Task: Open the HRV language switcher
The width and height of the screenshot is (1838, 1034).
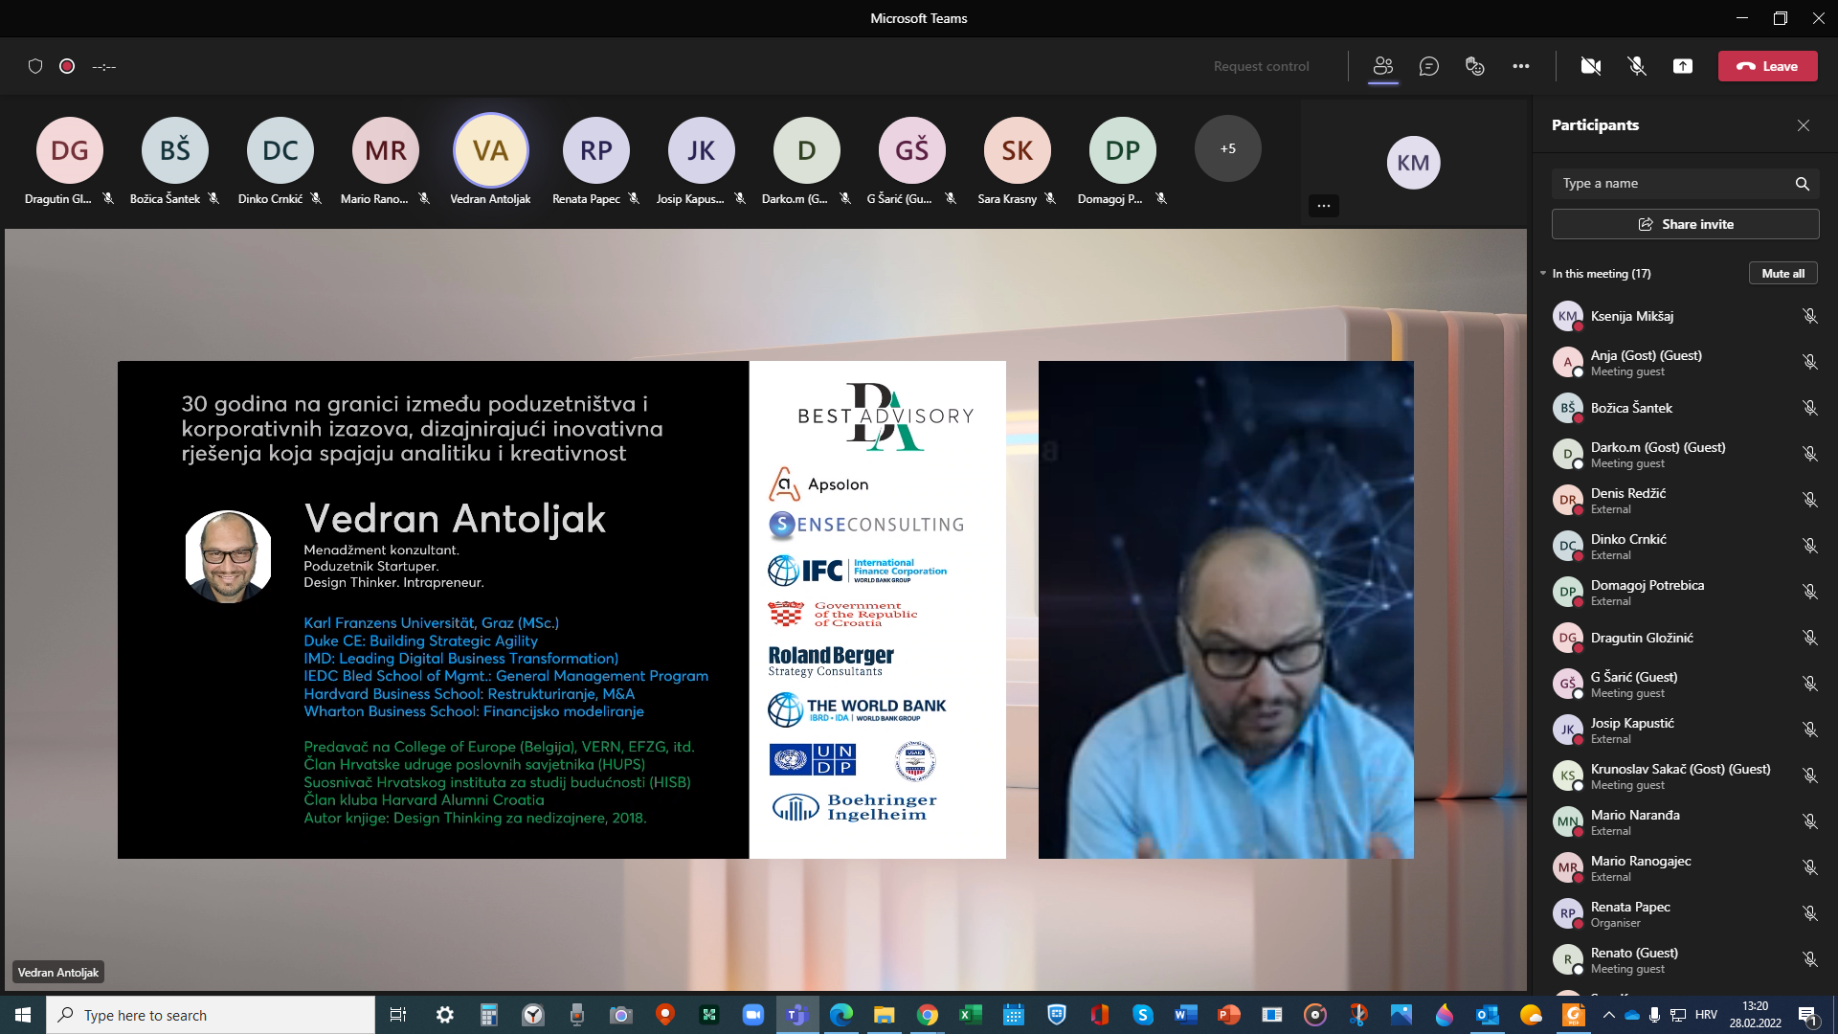Action: click(1706, 1015)
